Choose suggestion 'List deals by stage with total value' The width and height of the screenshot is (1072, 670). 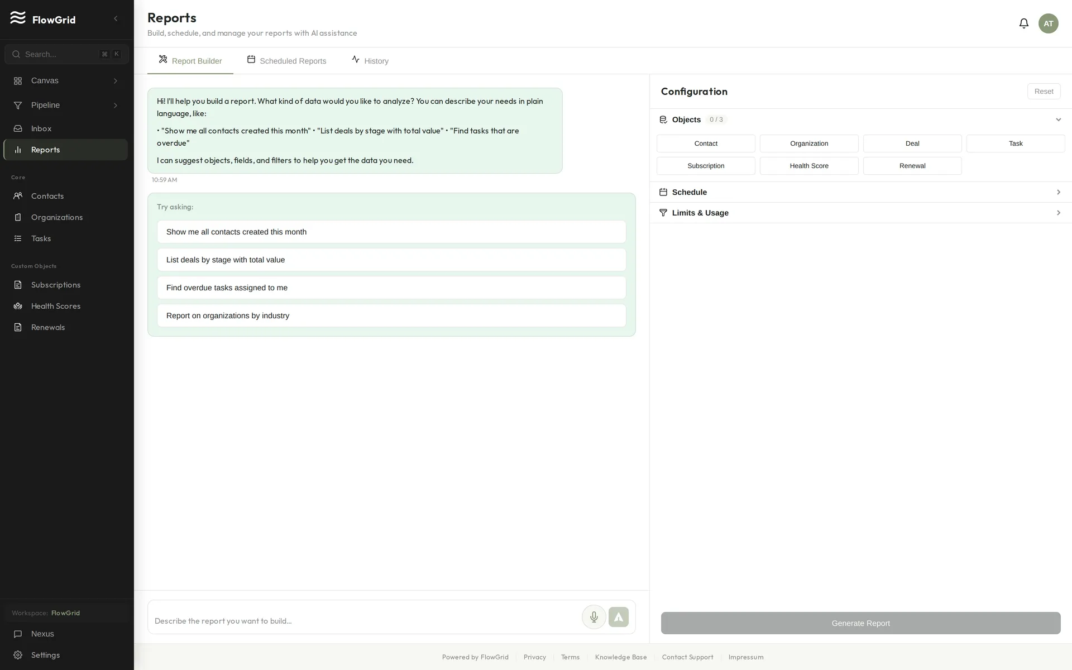pyautogui.click(x=391, y=260)
